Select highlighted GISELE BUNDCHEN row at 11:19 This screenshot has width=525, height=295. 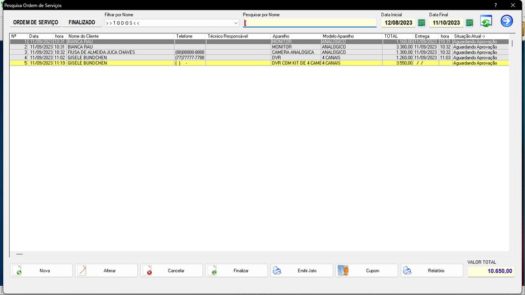259,63
